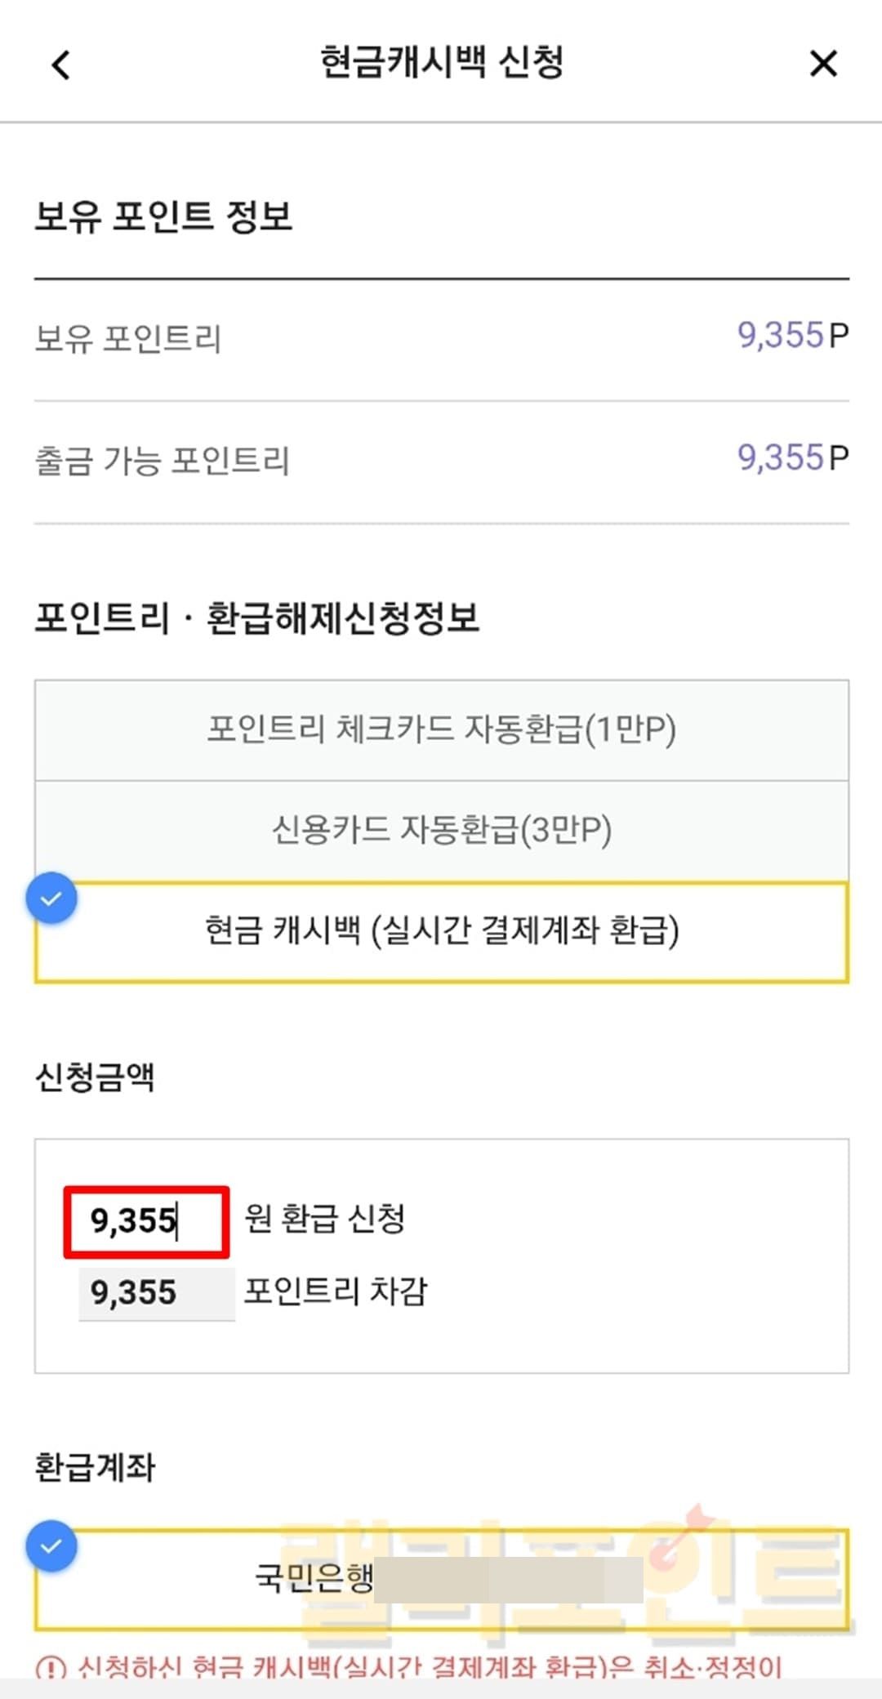Tap the red warning exclamation icon
The image size is (882, 1699).
click(51, 1666)
